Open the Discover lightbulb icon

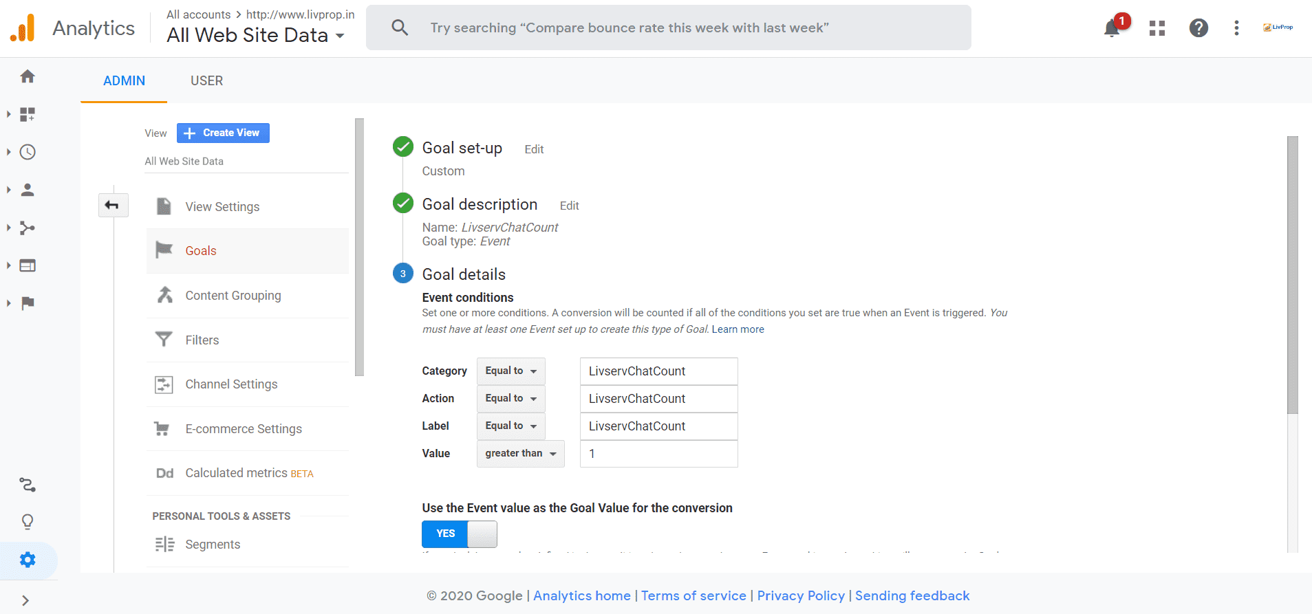click(x=28, y=522)
